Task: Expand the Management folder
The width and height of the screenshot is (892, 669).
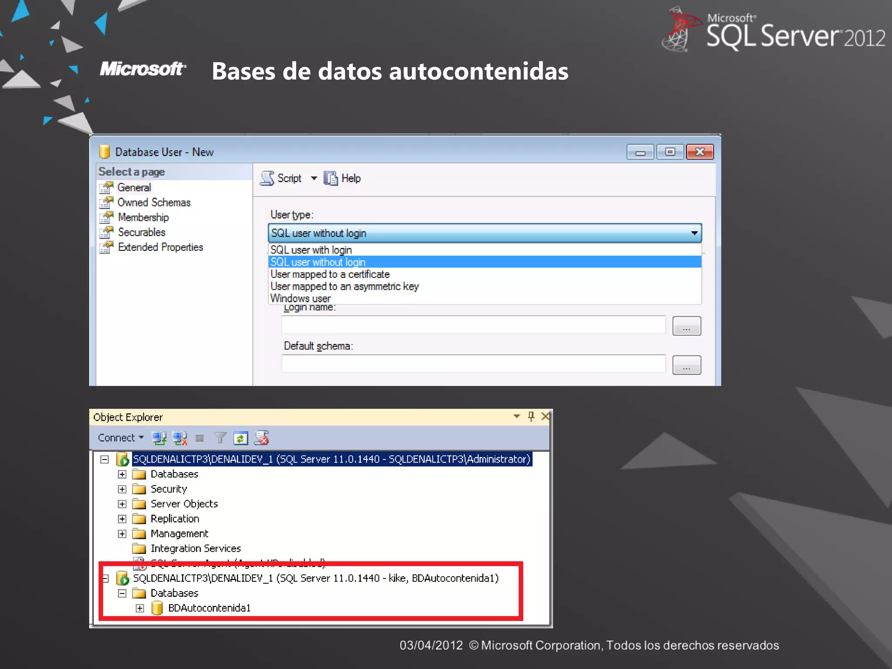Action: tap(122, 534)
